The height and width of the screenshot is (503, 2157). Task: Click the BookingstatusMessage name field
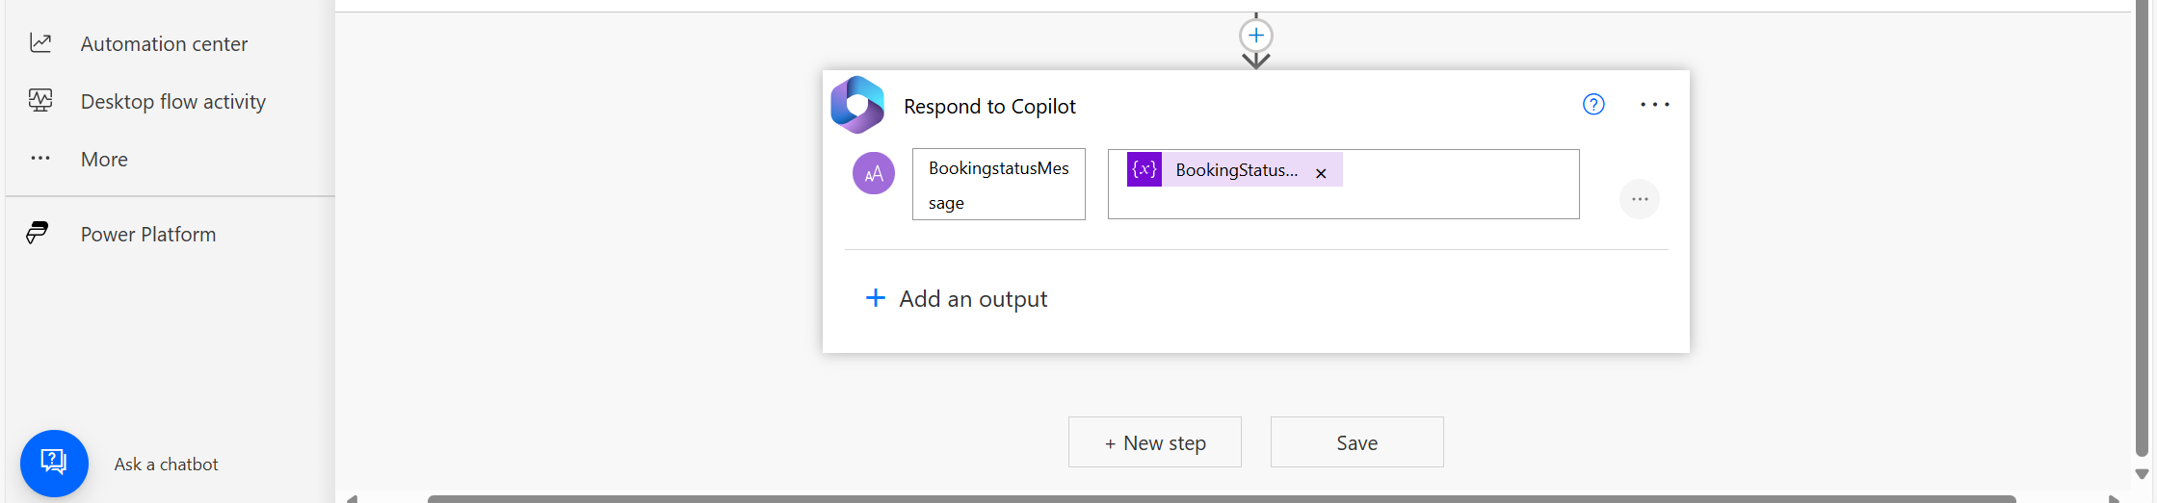[998, 184]
